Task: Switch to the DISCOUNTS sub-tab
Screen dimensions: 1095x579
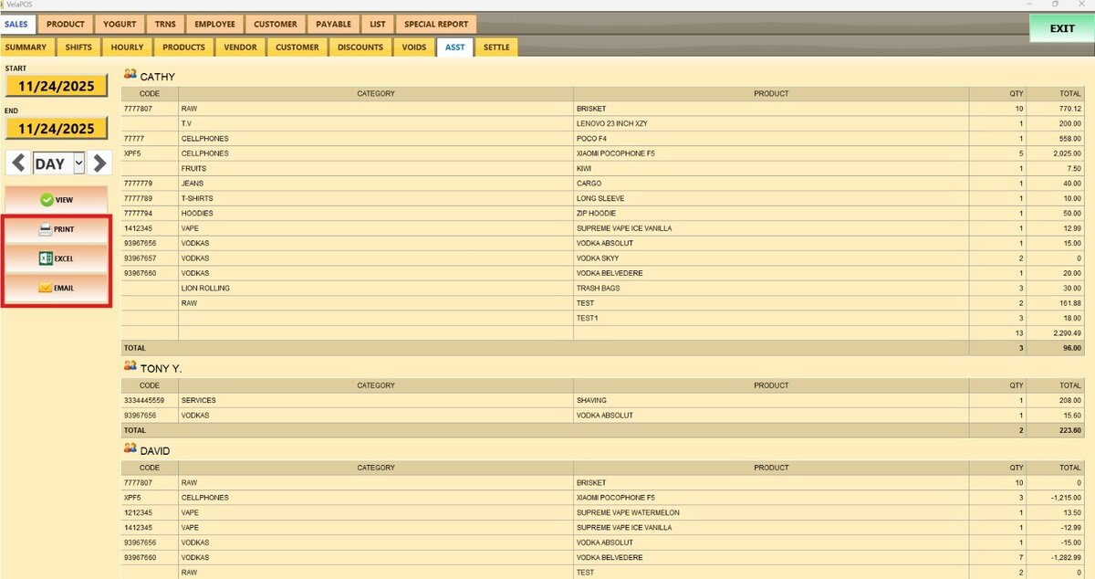Action: [x=360, y=47]
